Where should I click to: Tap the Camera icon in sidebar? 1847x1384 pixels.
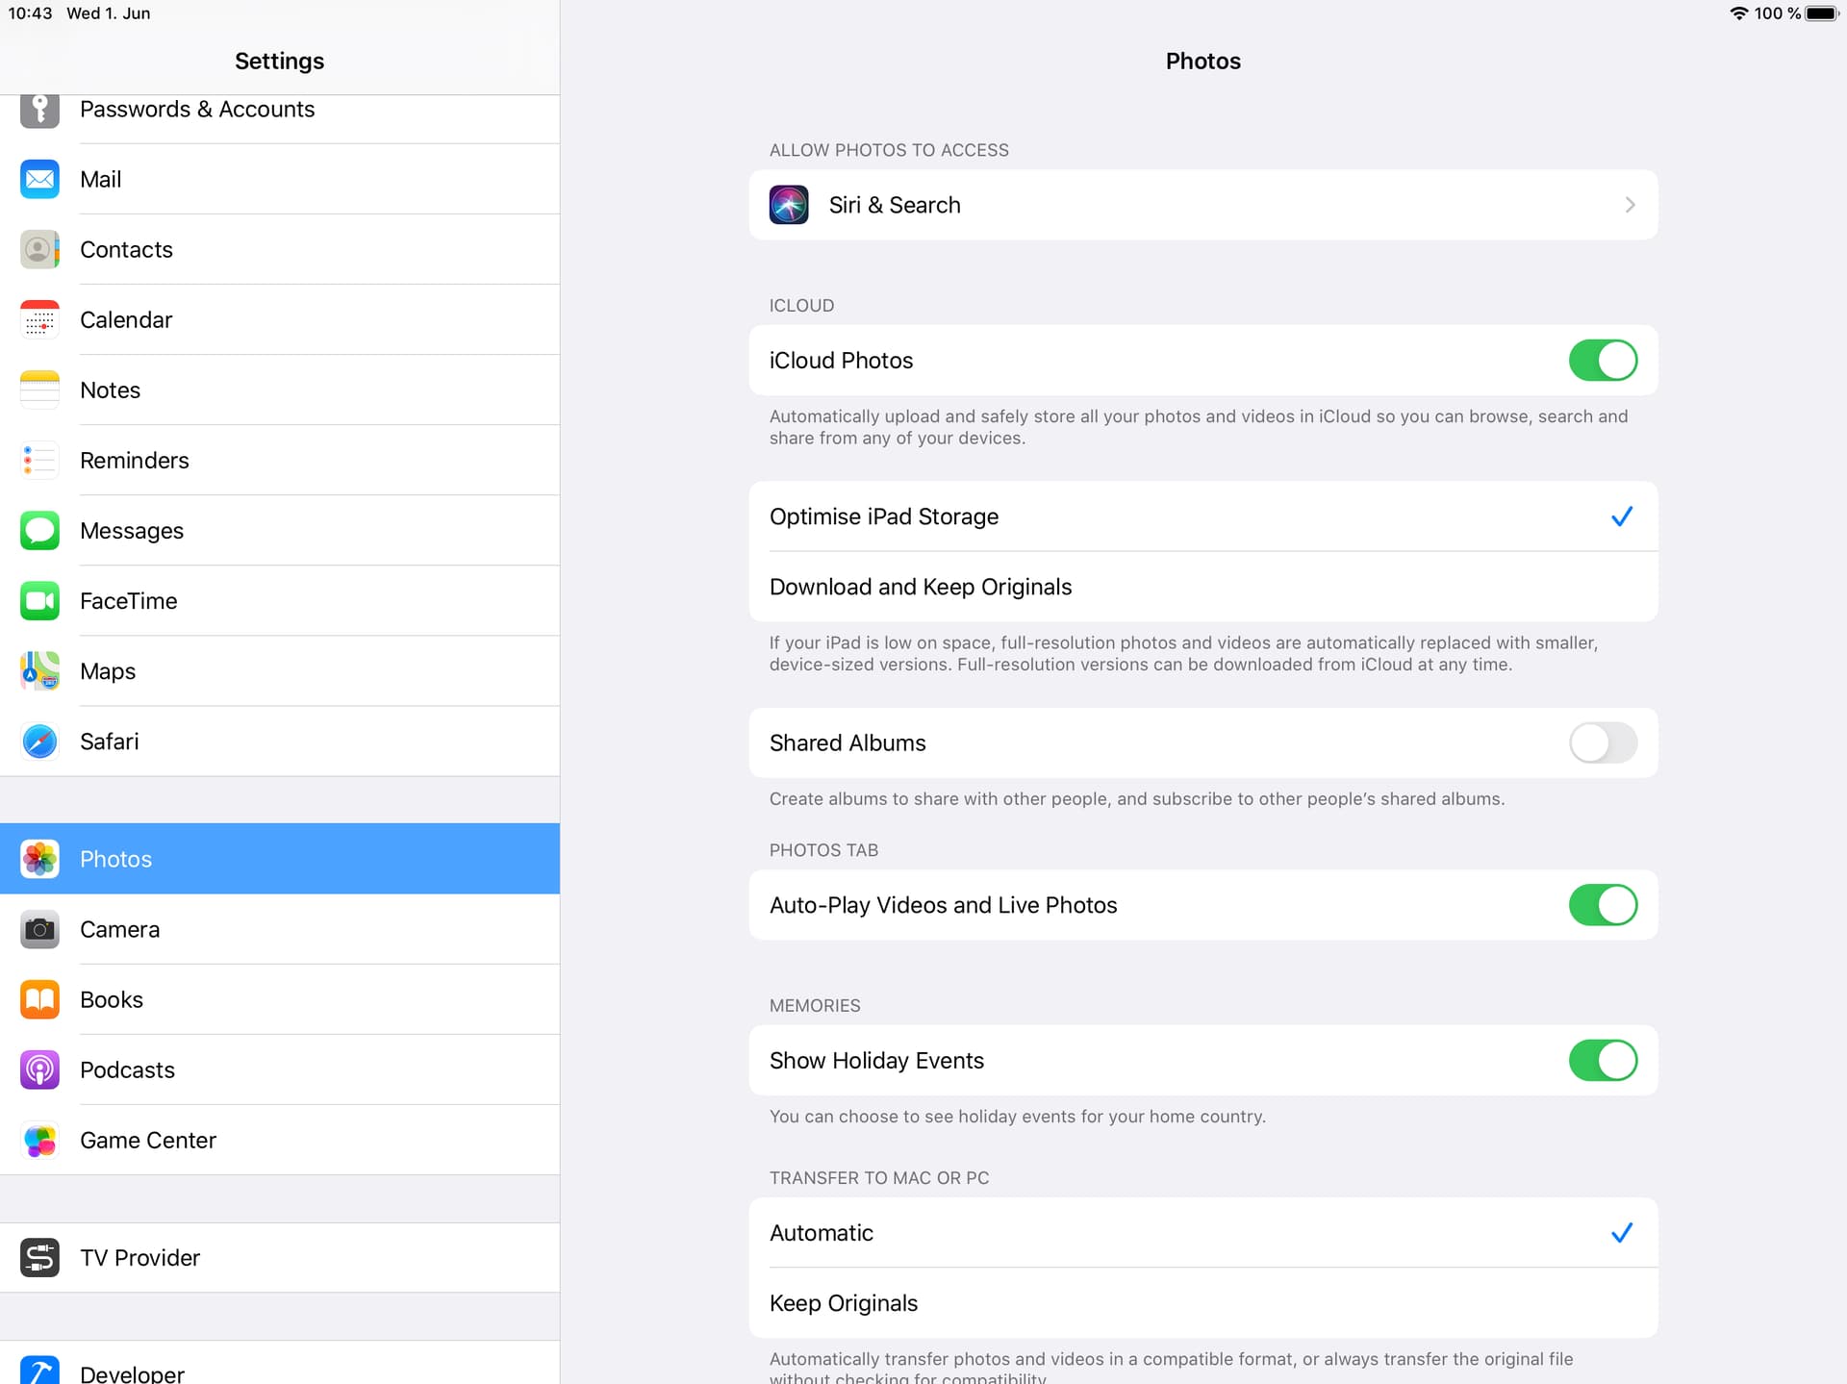pyautogui.click(x=39, y=929)
